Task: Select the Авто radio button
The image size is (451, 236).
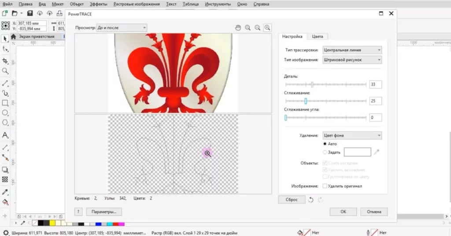Action: [325, 144]
